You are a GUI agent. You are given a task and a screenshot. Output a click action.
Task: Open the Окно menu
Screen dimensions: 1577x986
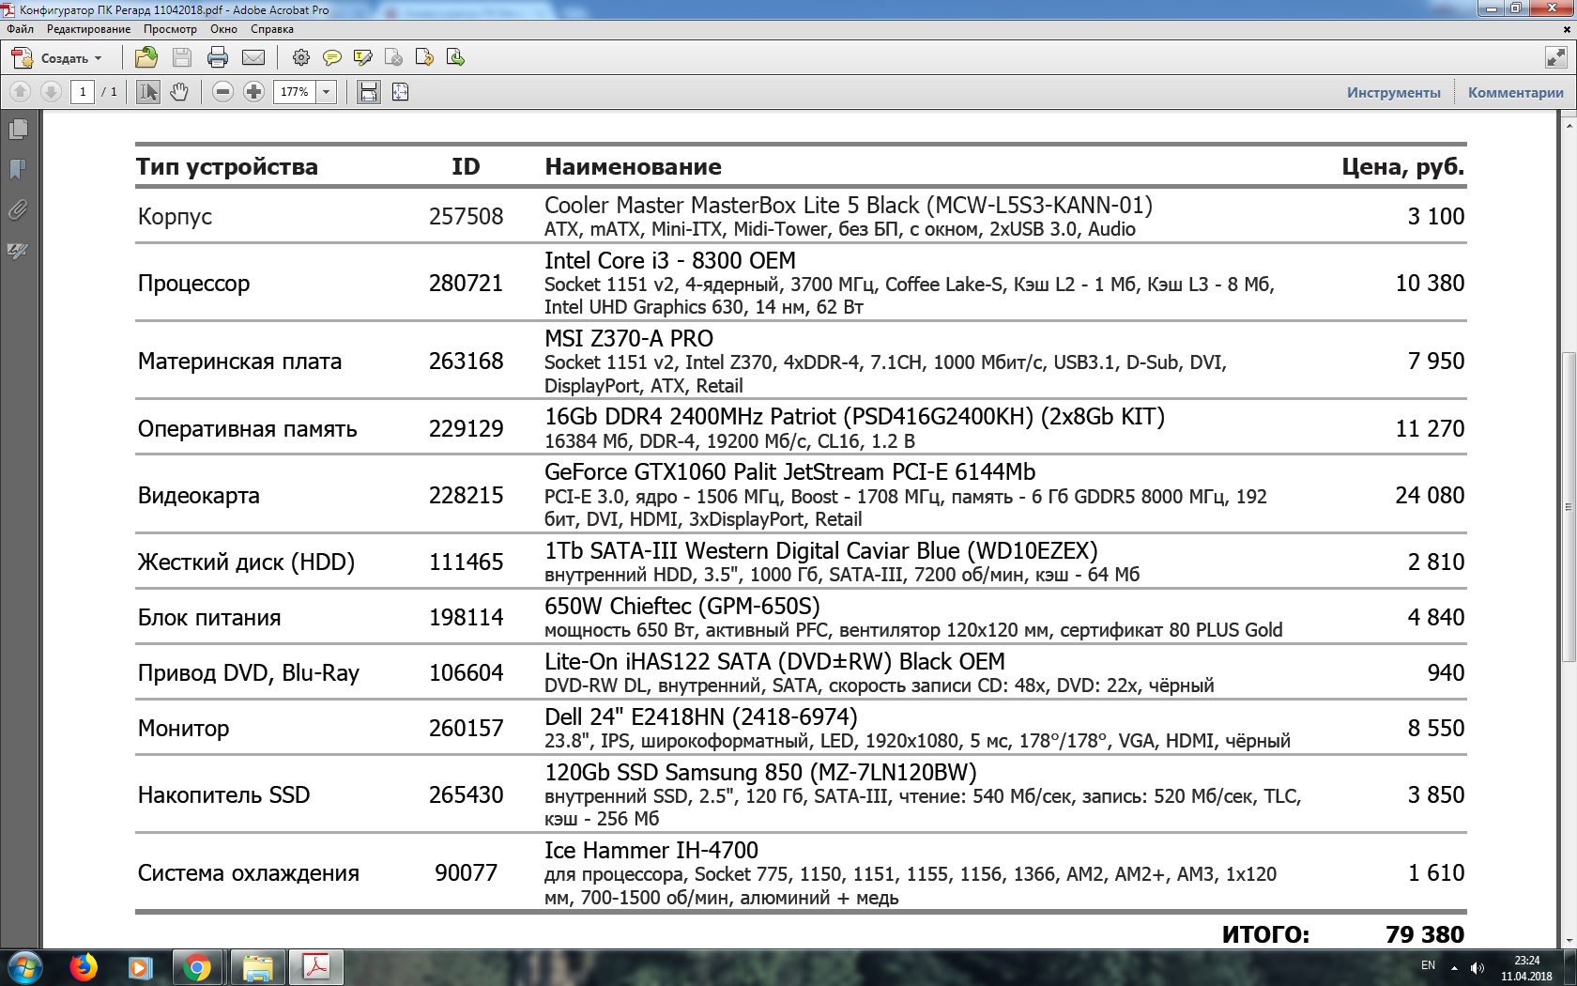pyautogui.click(x=223, y=29)
